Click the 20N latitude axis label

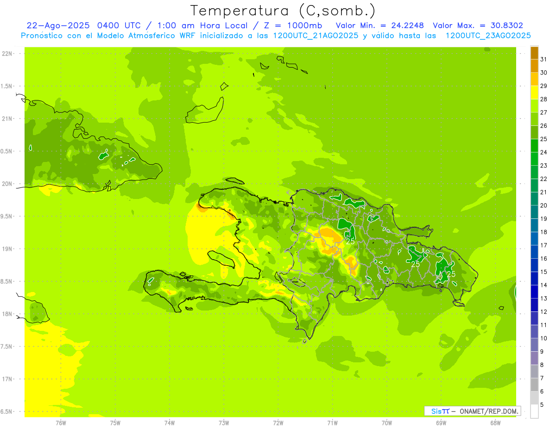tap(7, 184)
